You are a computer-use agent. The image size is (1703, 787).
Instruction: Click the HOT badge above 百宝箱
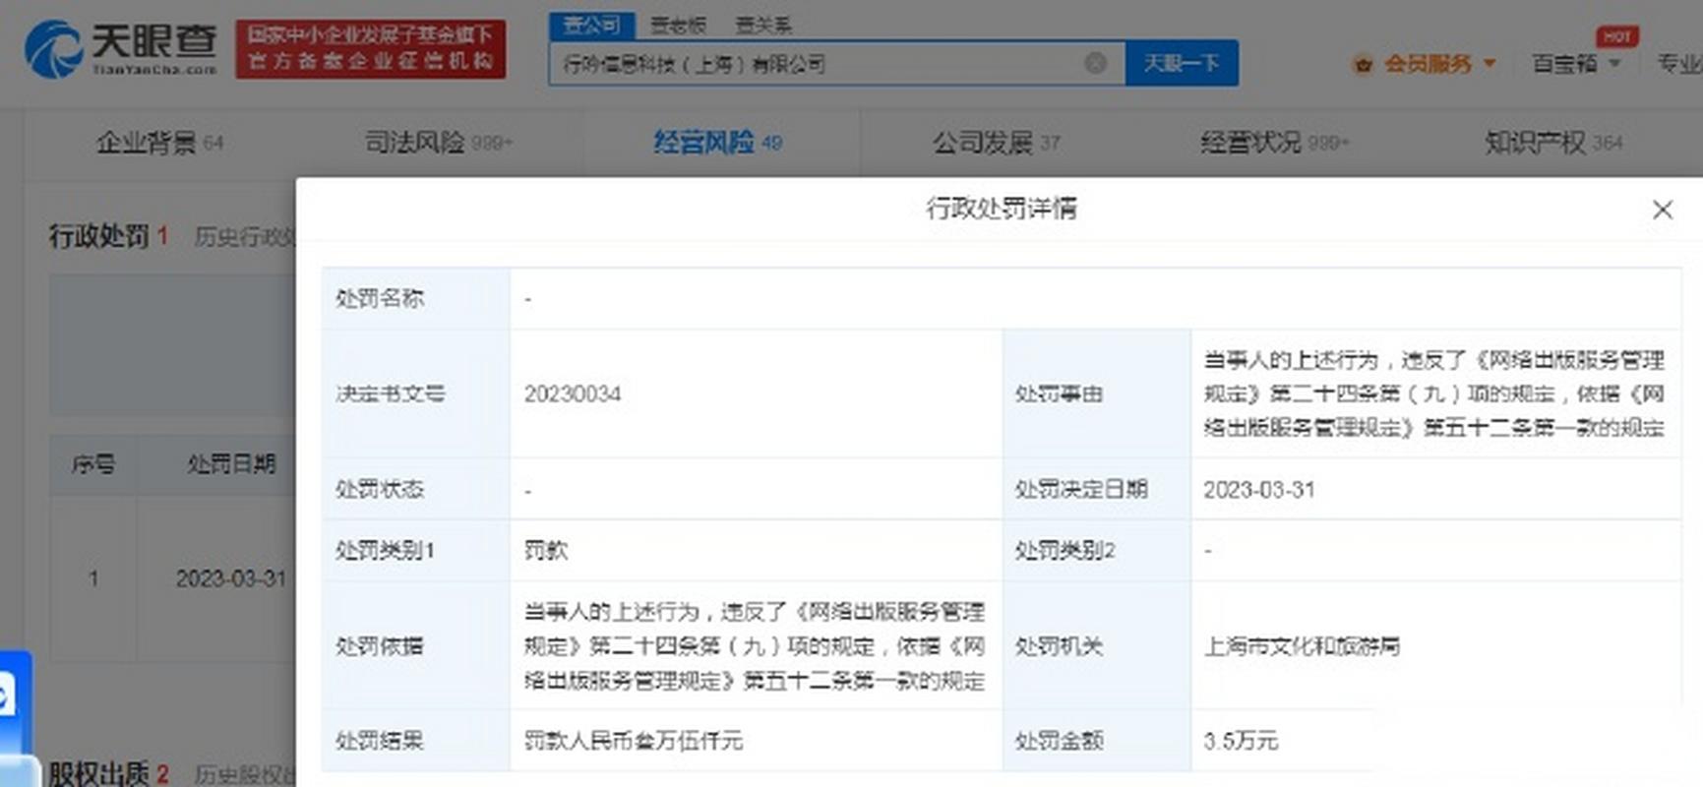coord(1616,36)
